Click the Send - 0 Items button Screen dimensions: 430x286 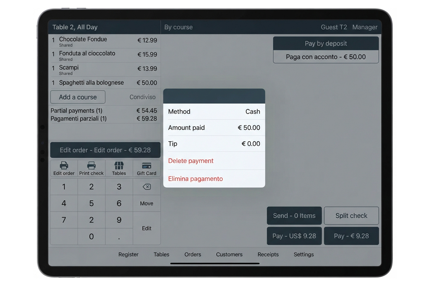pos(294,216)
